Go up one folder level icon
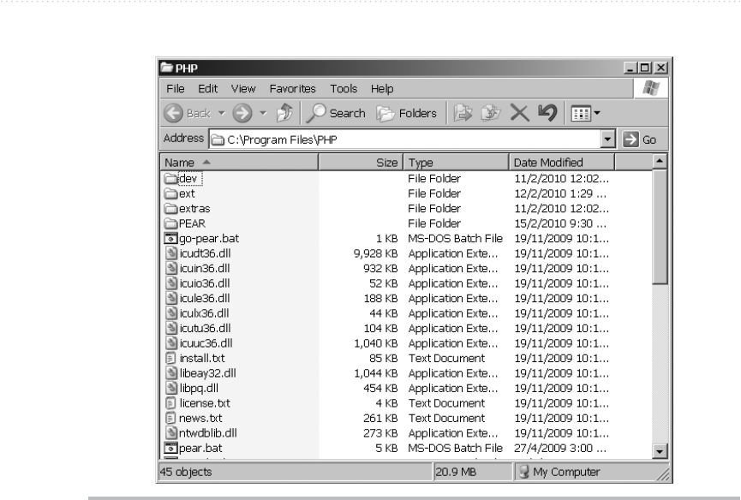 284,113
